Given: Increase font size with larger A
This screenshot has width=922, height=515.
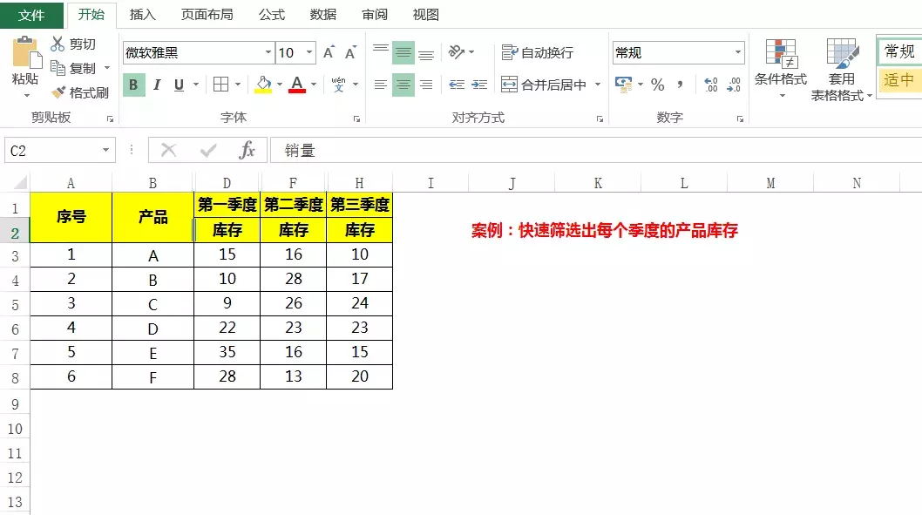Looking at the screenshot, I should point(329,52).
